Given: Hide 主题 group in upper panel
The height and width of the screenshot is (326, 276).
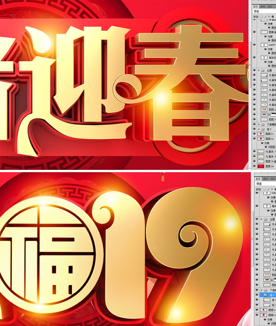Looking at the screenshot, I should point(254,70).
